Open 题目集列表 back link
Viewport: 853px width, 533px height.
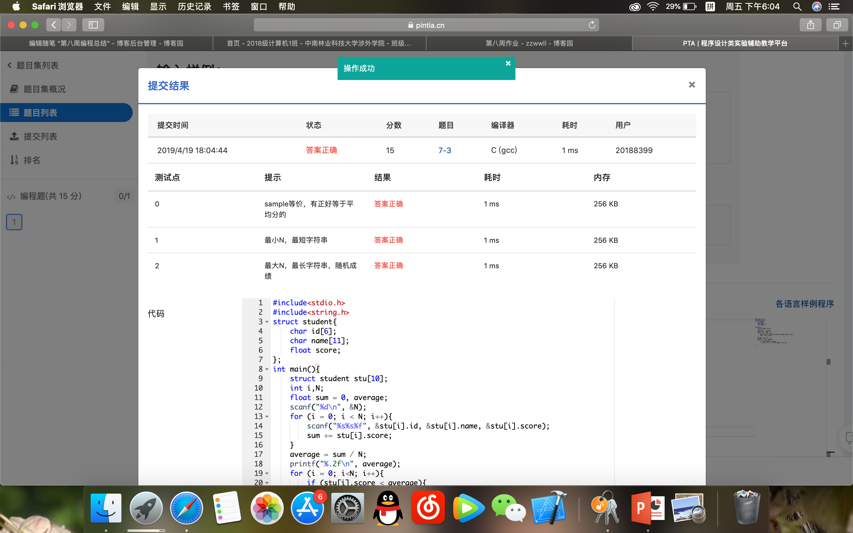click(x=33, y=65)
